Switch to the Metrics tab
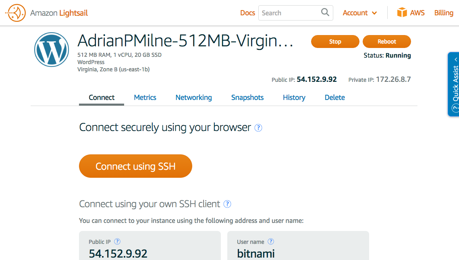This screenshot has width=459, height=260. (x=145, y=98)
